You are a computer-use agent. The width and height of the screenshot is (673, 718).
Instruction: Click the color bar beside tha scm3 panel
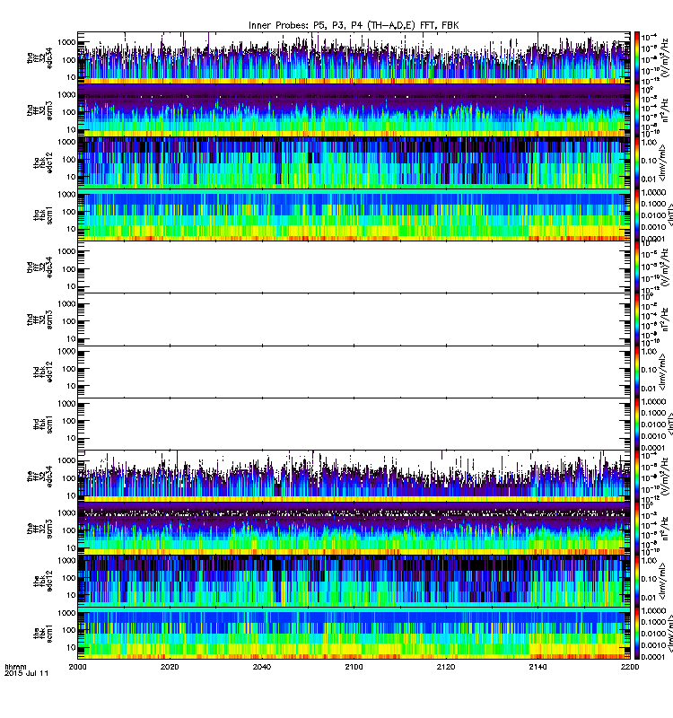637,110
